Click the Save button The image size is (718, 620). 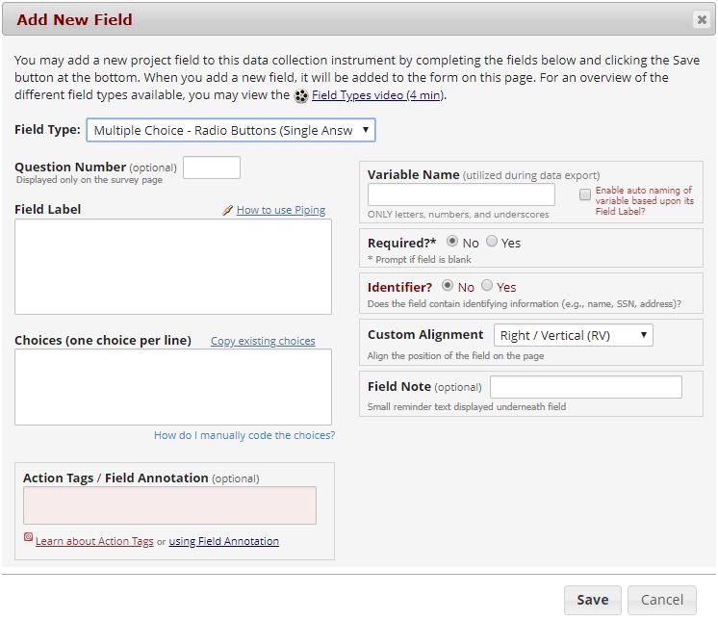click(593, 600)
